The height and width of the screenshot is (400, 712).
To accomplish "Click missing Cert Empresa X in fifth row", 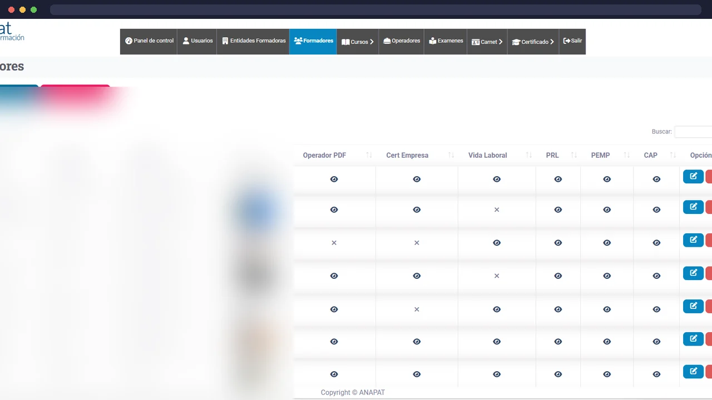I will click(x=417, y=309).
